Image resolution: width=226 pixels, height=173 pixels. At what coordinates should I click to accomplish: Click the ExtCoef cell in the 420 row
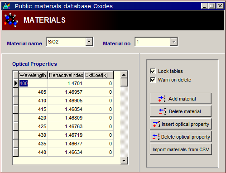(x=99, y=118)
